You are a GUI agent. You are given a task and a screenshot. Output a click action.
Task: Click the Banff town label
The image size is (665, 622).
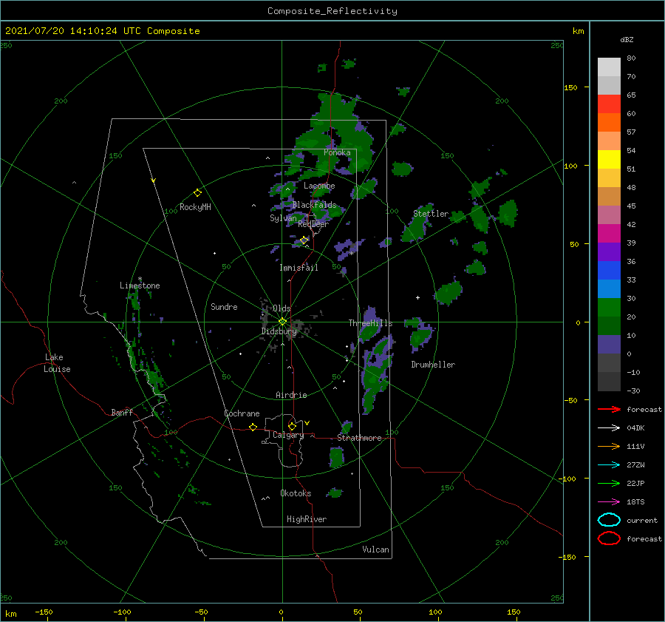pos(122,412)
